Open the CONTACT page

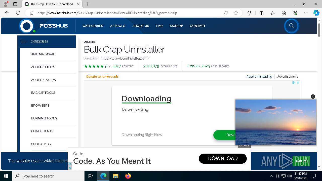click(x=198, y=26)
